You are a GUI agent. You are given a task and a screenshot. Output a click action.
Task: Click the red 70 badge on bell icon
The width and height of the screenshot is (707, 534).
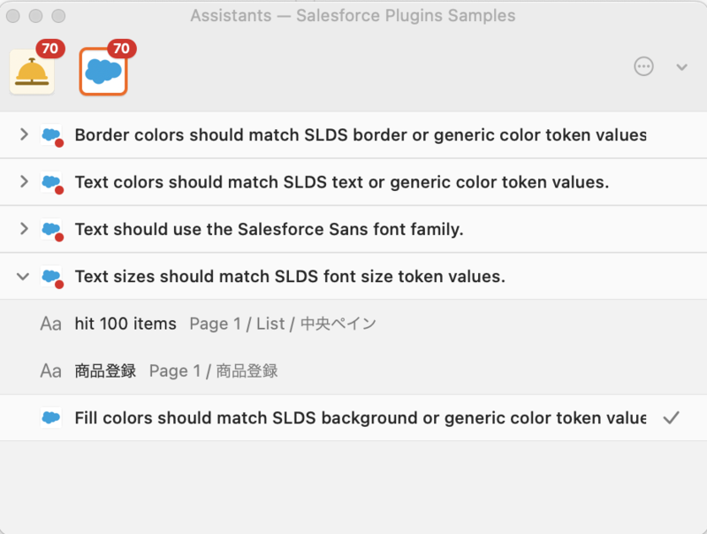pos(49,48)
